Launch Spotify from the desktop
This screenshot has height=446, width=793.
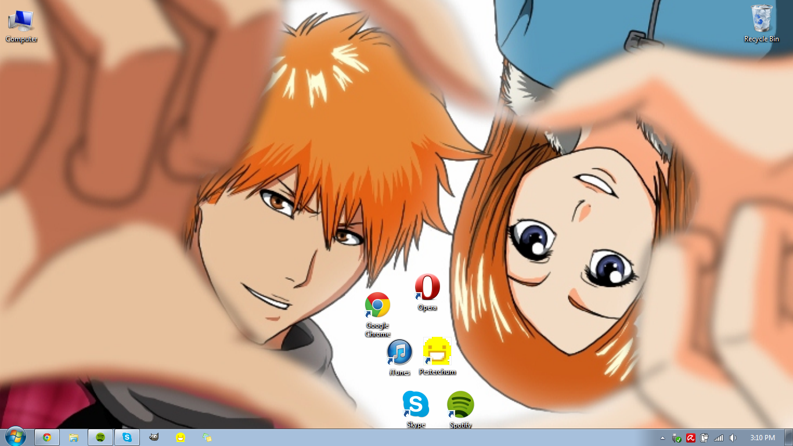pyautogui.click(x=460, y=405)
